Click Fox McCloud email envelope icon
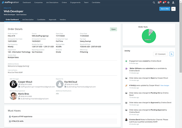Viewport: 182px width, 128px height. (65, 87)
